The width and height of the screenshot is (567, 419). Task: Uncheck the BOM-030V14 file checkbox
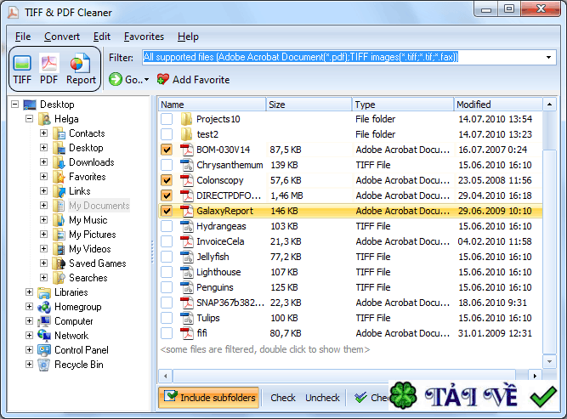point(167,150)
